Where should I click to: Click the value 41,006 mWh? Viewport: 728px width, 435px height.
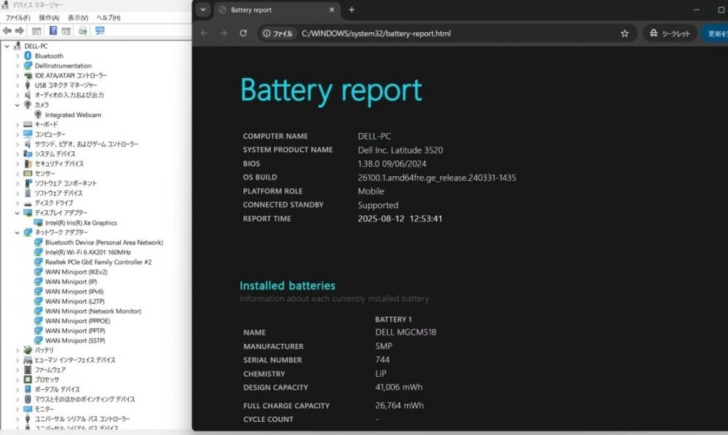coord(399,387)
